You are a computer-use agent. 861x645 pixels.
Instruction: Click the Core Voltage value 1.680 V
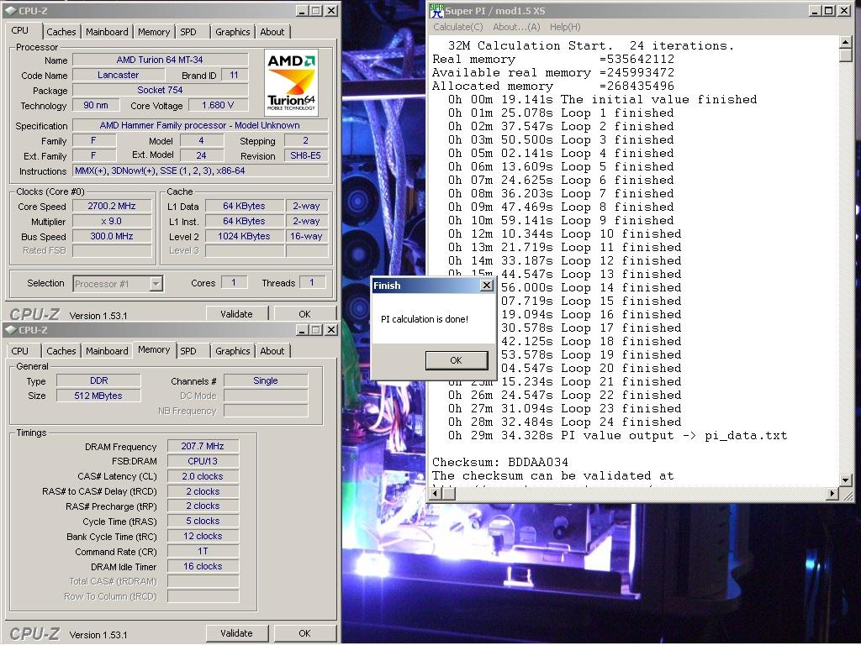coord(218,105)
